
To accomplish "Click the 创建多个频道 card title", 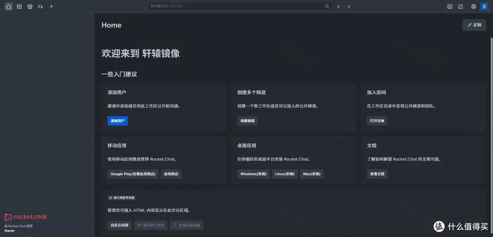I will pos(252,93).
